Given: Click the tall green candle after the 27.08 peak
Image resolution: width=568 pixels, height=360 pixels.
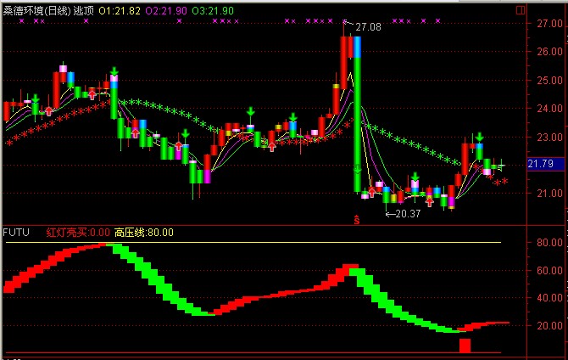Looking at the screenshot, I should click(358, 110).
